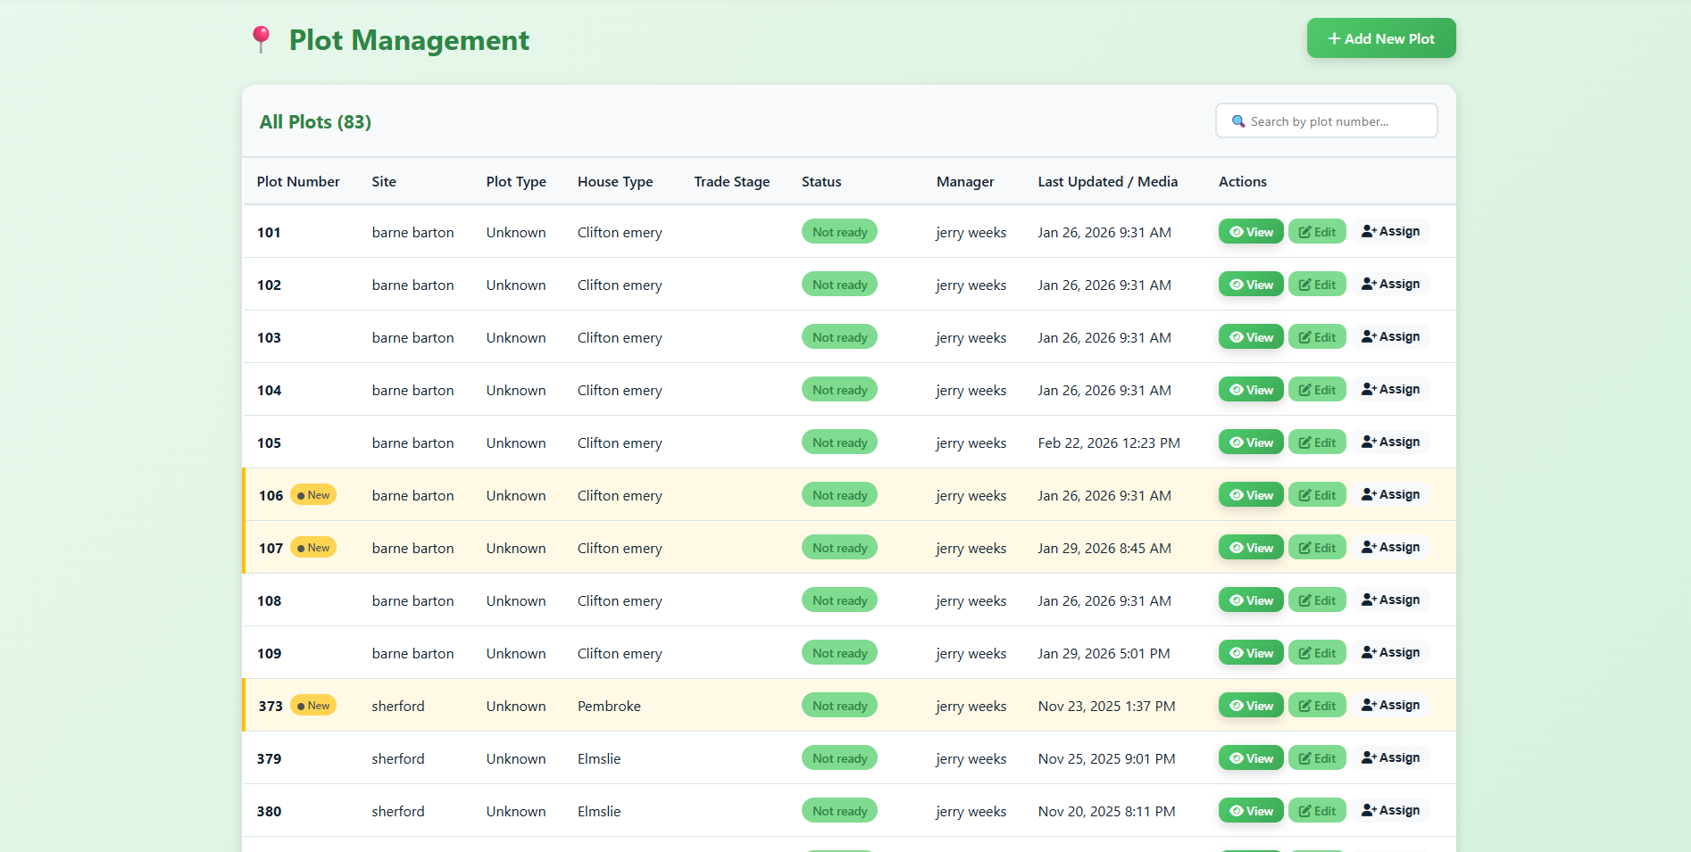Click the Last Updated / Media column header
This screenshot has height=852, width=1691.
[1107, 182]
